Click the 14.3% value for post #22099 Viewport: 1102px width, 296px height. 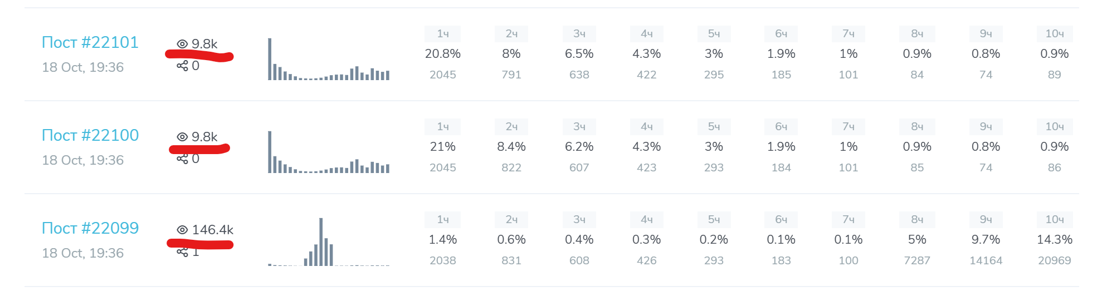[1055, 240]
